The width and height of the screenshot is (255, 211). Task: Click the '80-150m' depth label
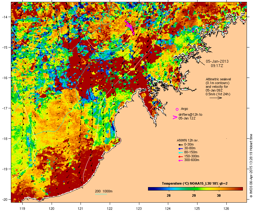click(x=191, y=152)
